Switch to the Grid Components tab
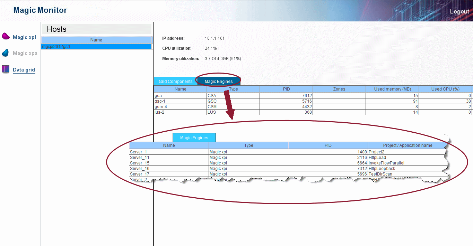Image resolution: width=473 pixels, height=246 pixels. (175, 81)
